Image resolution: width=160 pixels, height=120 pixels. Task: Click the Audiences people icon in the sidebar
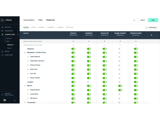(x=2, y=31)
